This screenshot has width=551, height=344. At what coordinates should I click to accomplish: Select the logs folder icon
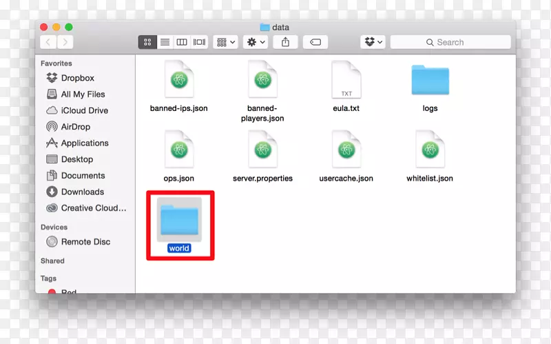pos(430,80)
